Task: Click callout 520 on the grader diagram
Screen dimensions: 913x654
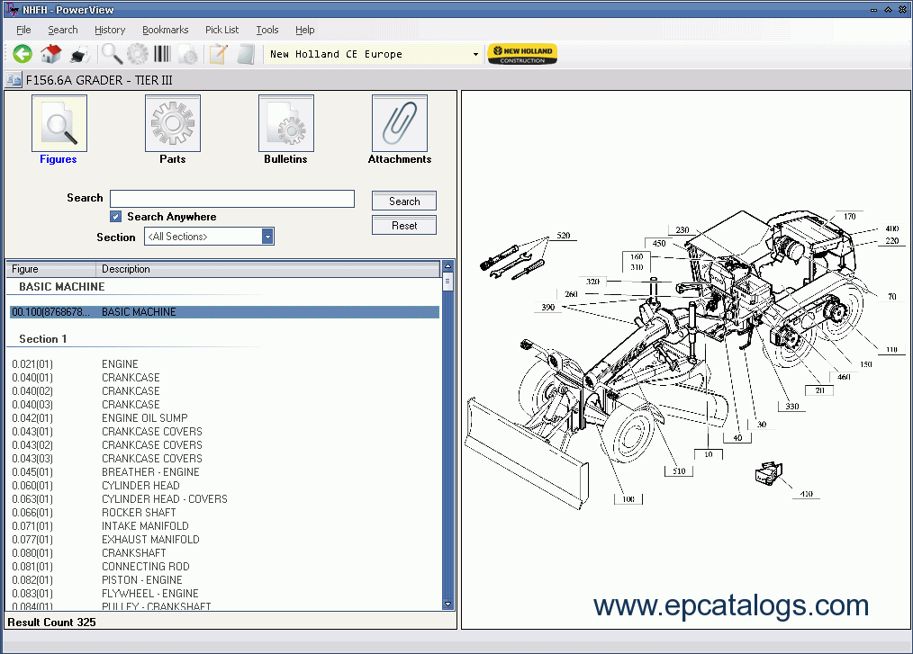Action: 563,236
